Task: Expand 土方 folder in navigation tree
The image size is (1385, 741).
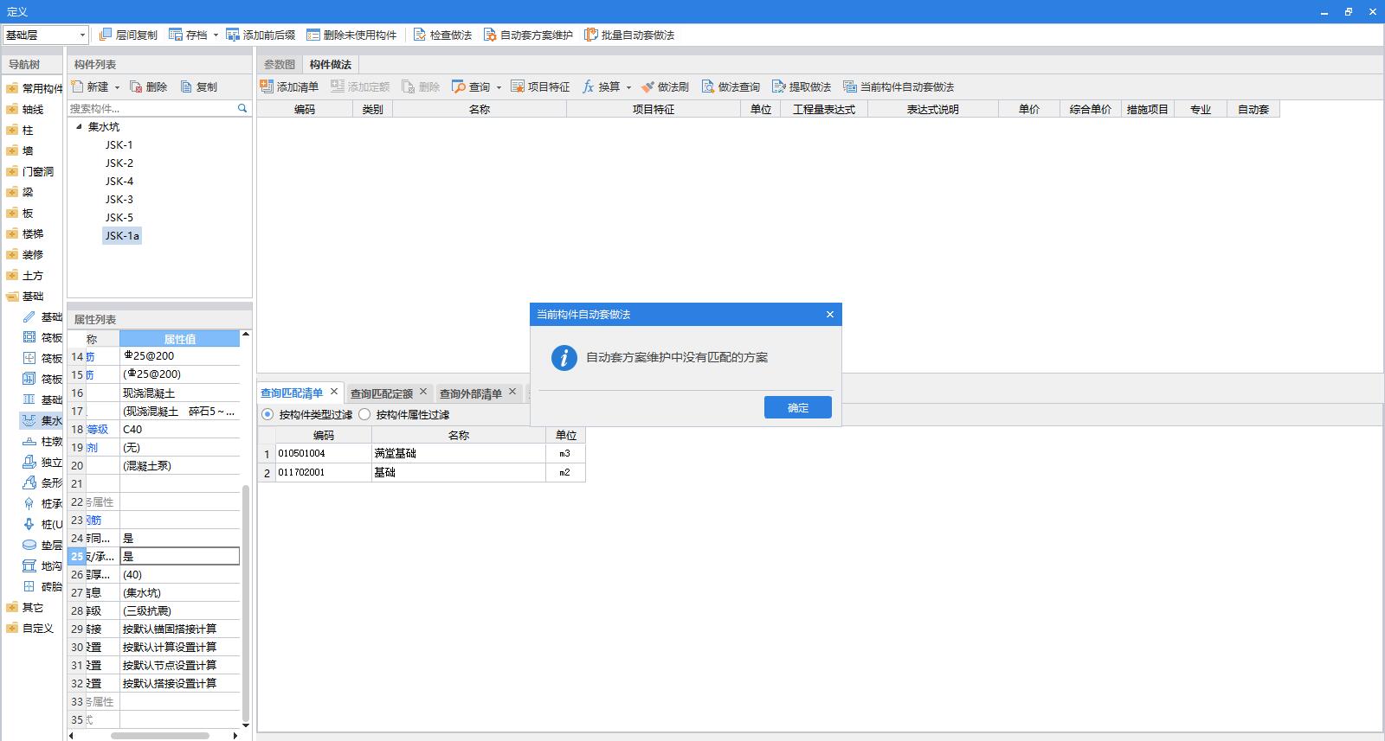Action: point(11,275)
